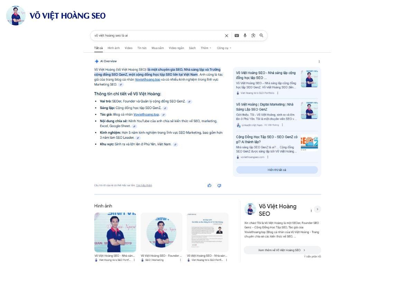
Task: Click the Hiển thị tất cả button
Action: coord(277,170)
